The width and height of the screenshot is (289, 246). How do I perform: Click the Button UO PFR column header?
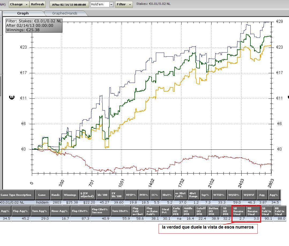click(214, 211)
